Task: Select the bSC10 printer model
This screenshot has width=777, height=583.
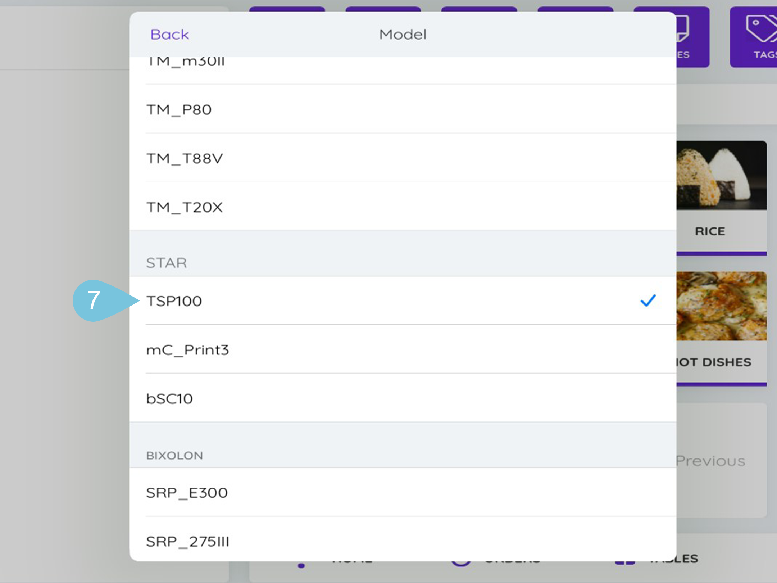Action: (169, 399)
